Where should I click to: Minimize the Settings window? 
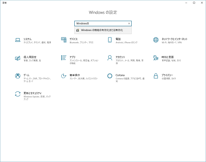pos(186,3)
